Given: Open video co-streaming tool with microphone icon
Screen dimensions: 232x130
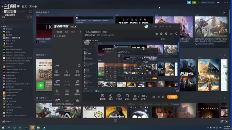Looking at the screenshot, I should [x=57, y=82].
